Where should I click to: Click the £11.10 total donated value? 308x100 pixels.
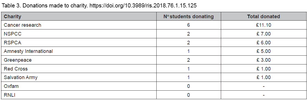[x=264, y=25]
